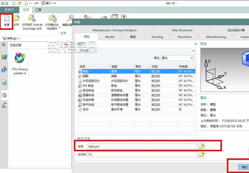
Task: Click the 基本环境 type cell
Action: [117, 110]
